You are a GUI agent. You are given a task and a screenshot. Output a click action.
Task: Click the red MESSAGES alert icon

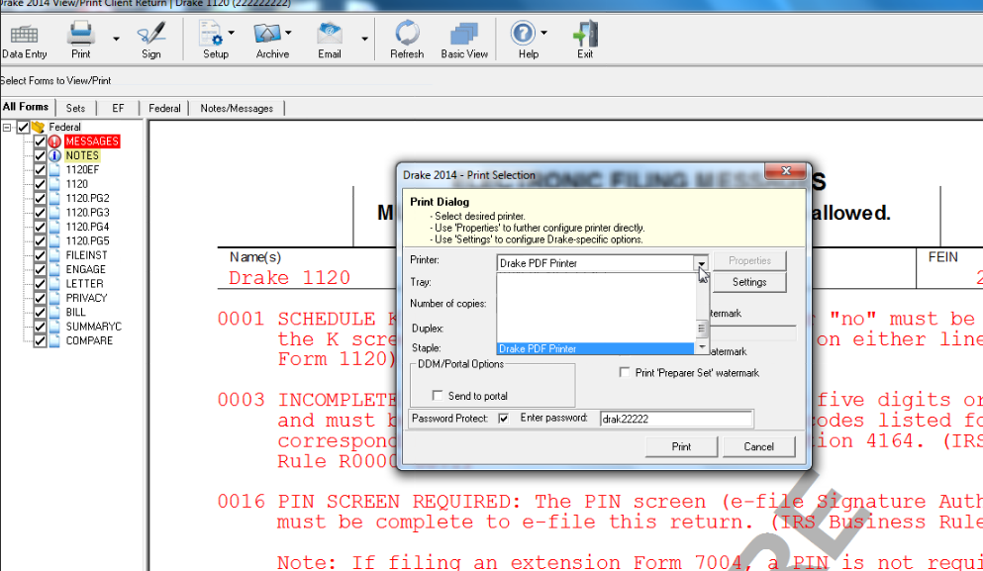[55, 142]
